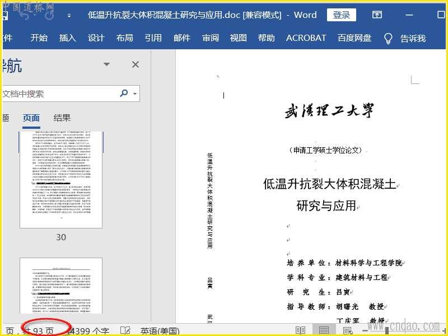448x336 pixels.
Task: Click the document title 低温升抗裂大体积混凝土
Action: click(x=329, y=184)
